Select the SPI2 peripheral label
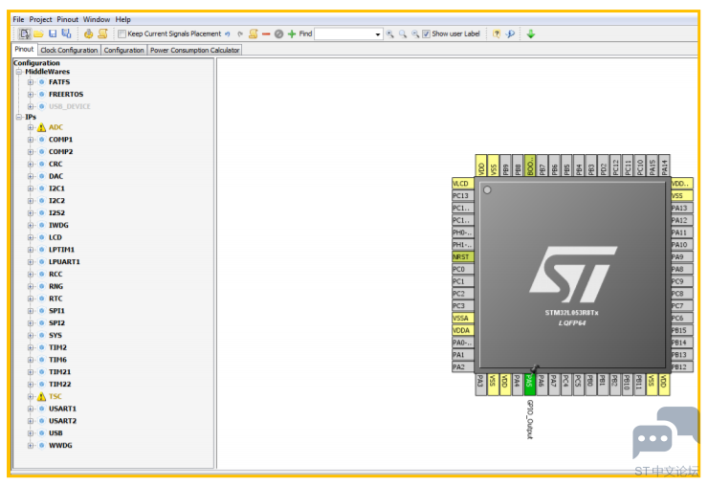The image size is (708, 486). coord(56,323)
